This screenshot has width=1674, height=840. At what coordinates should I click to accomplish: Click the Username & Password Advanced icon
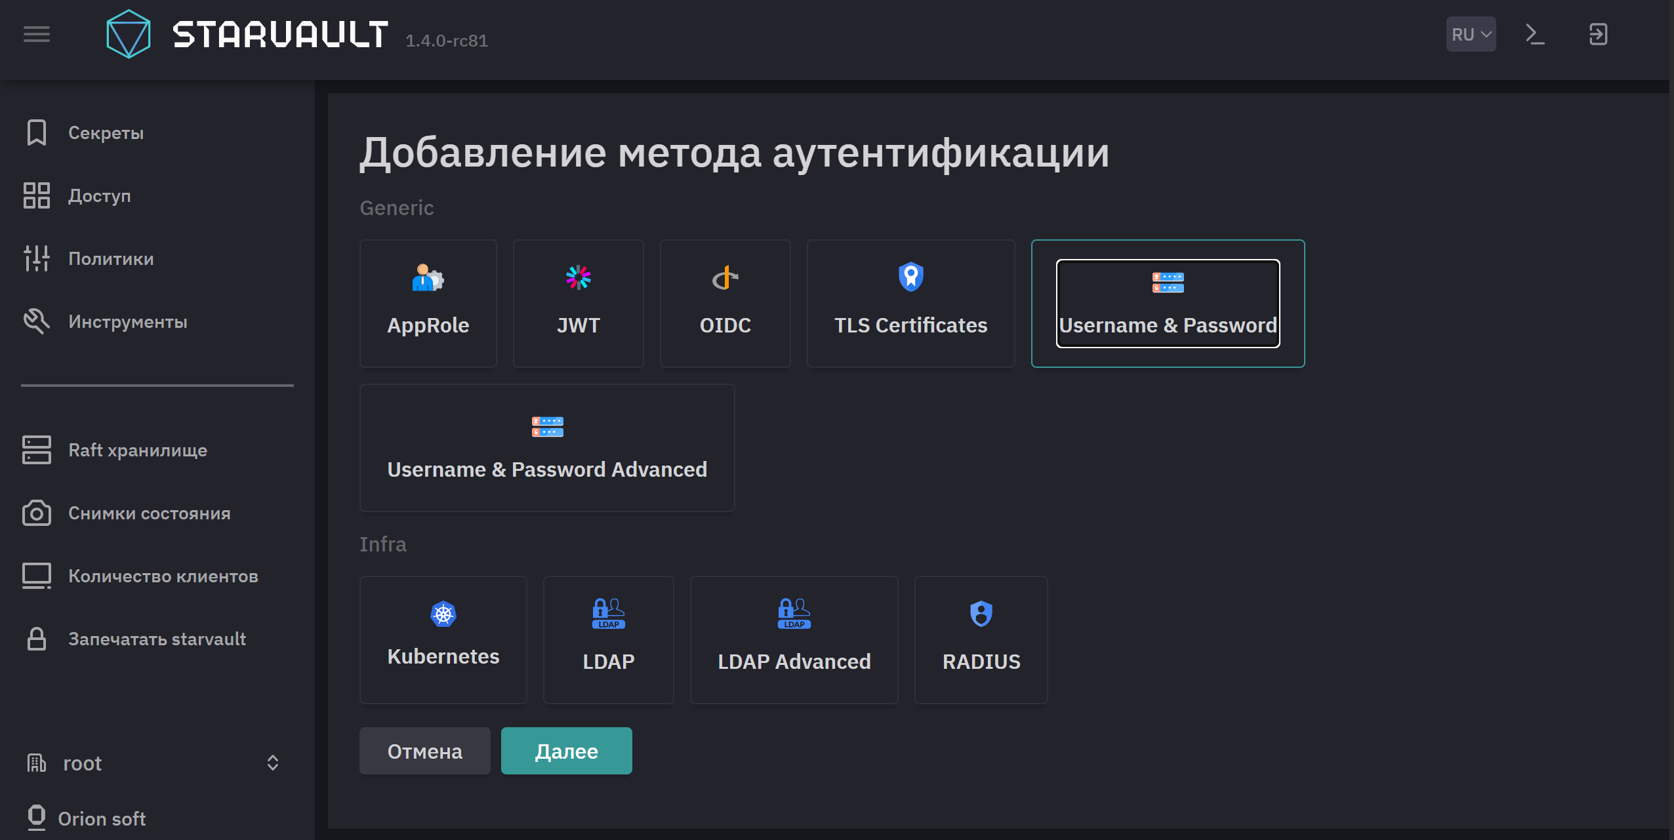(548, 427)
